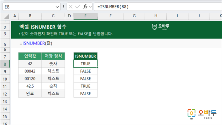
Task: Select row 2 header
Action: [5, 27]
